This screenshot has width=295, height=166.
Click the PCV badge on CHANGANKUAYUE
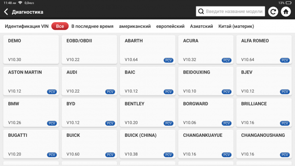[x=226, y=154]
